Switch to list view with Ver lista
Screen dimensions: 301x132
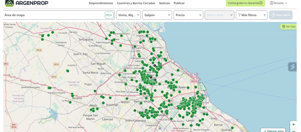point(288,26)
